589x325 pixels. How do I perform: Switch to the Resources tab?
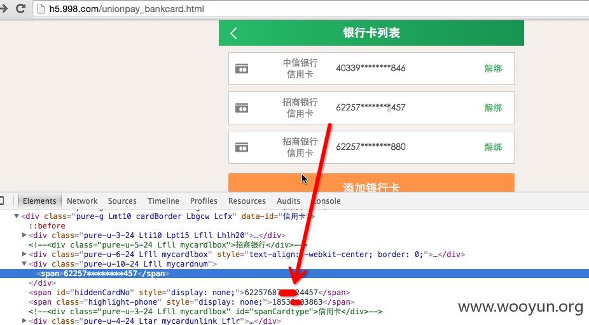[247, 201]
